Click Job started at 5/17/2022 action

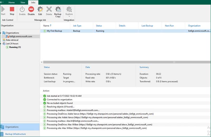point(64,96)
